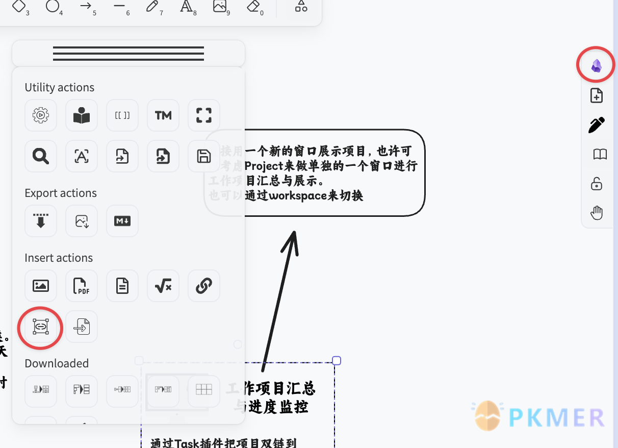Select the Arrow drawing tool

click(86, 6)
